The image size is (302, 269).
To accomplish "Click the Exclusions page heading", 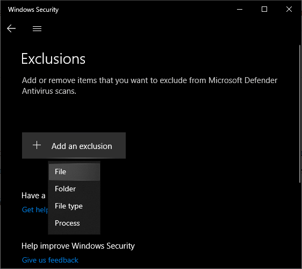I will click(x=53, y=59).
